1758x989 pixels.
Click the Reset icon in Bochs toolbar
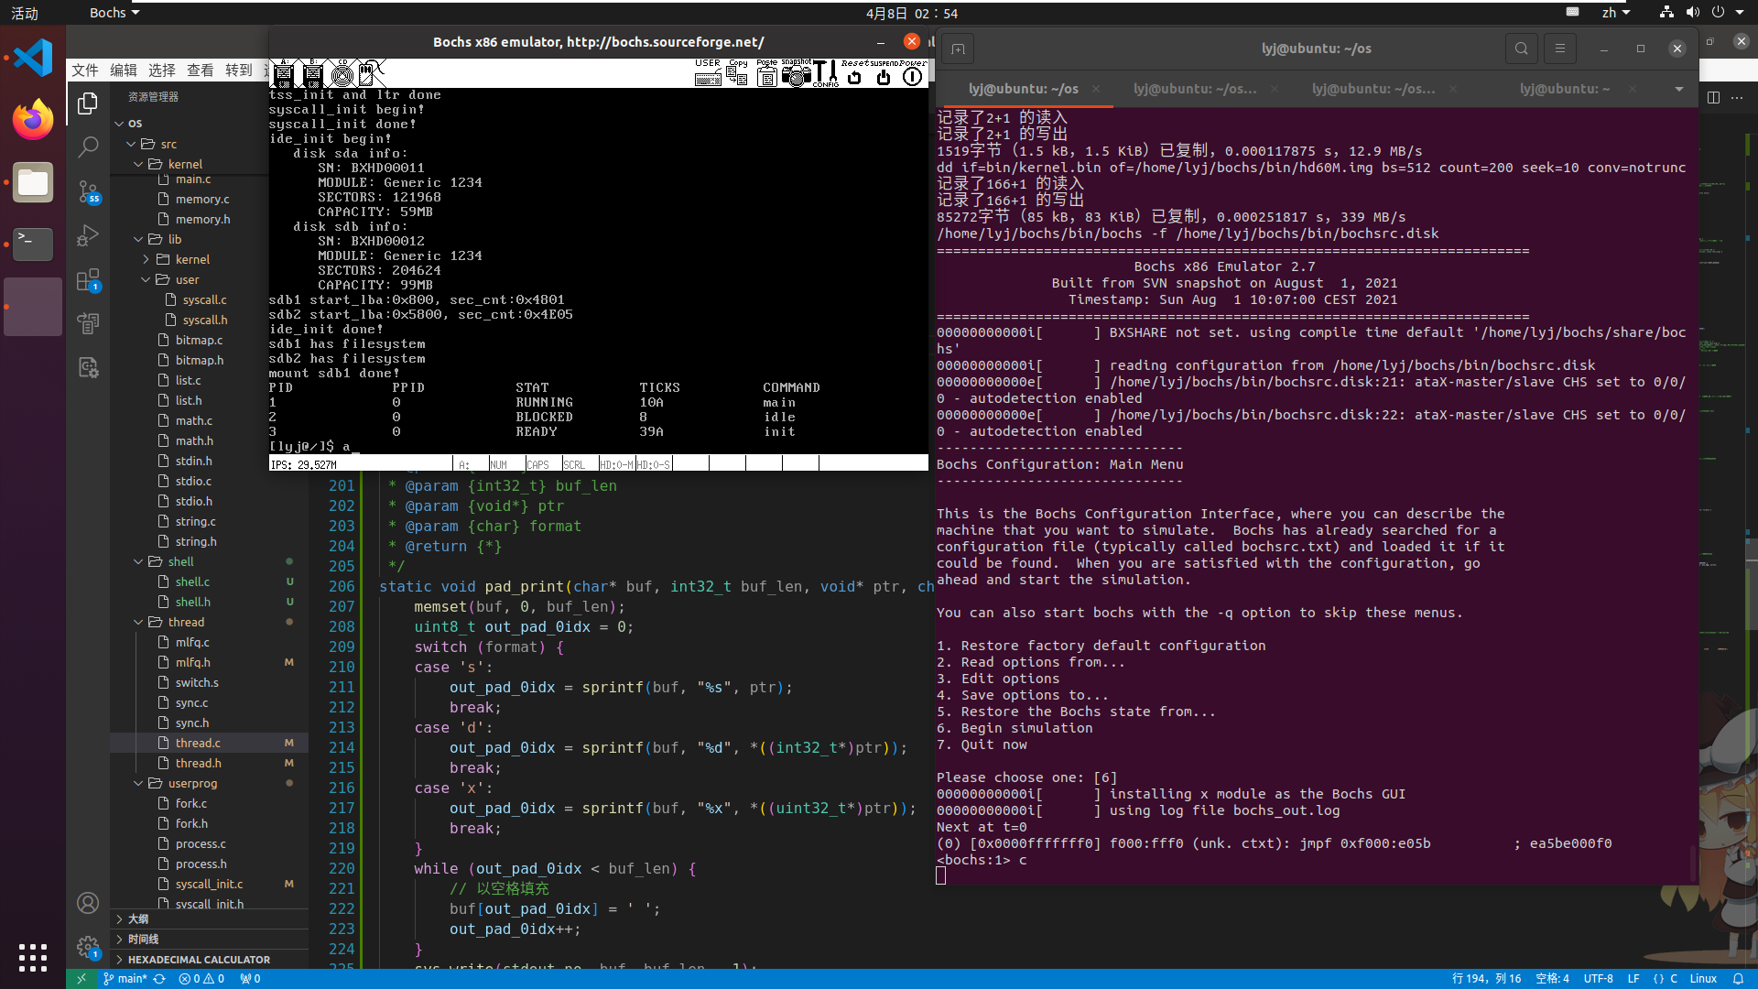pos(854,73)
